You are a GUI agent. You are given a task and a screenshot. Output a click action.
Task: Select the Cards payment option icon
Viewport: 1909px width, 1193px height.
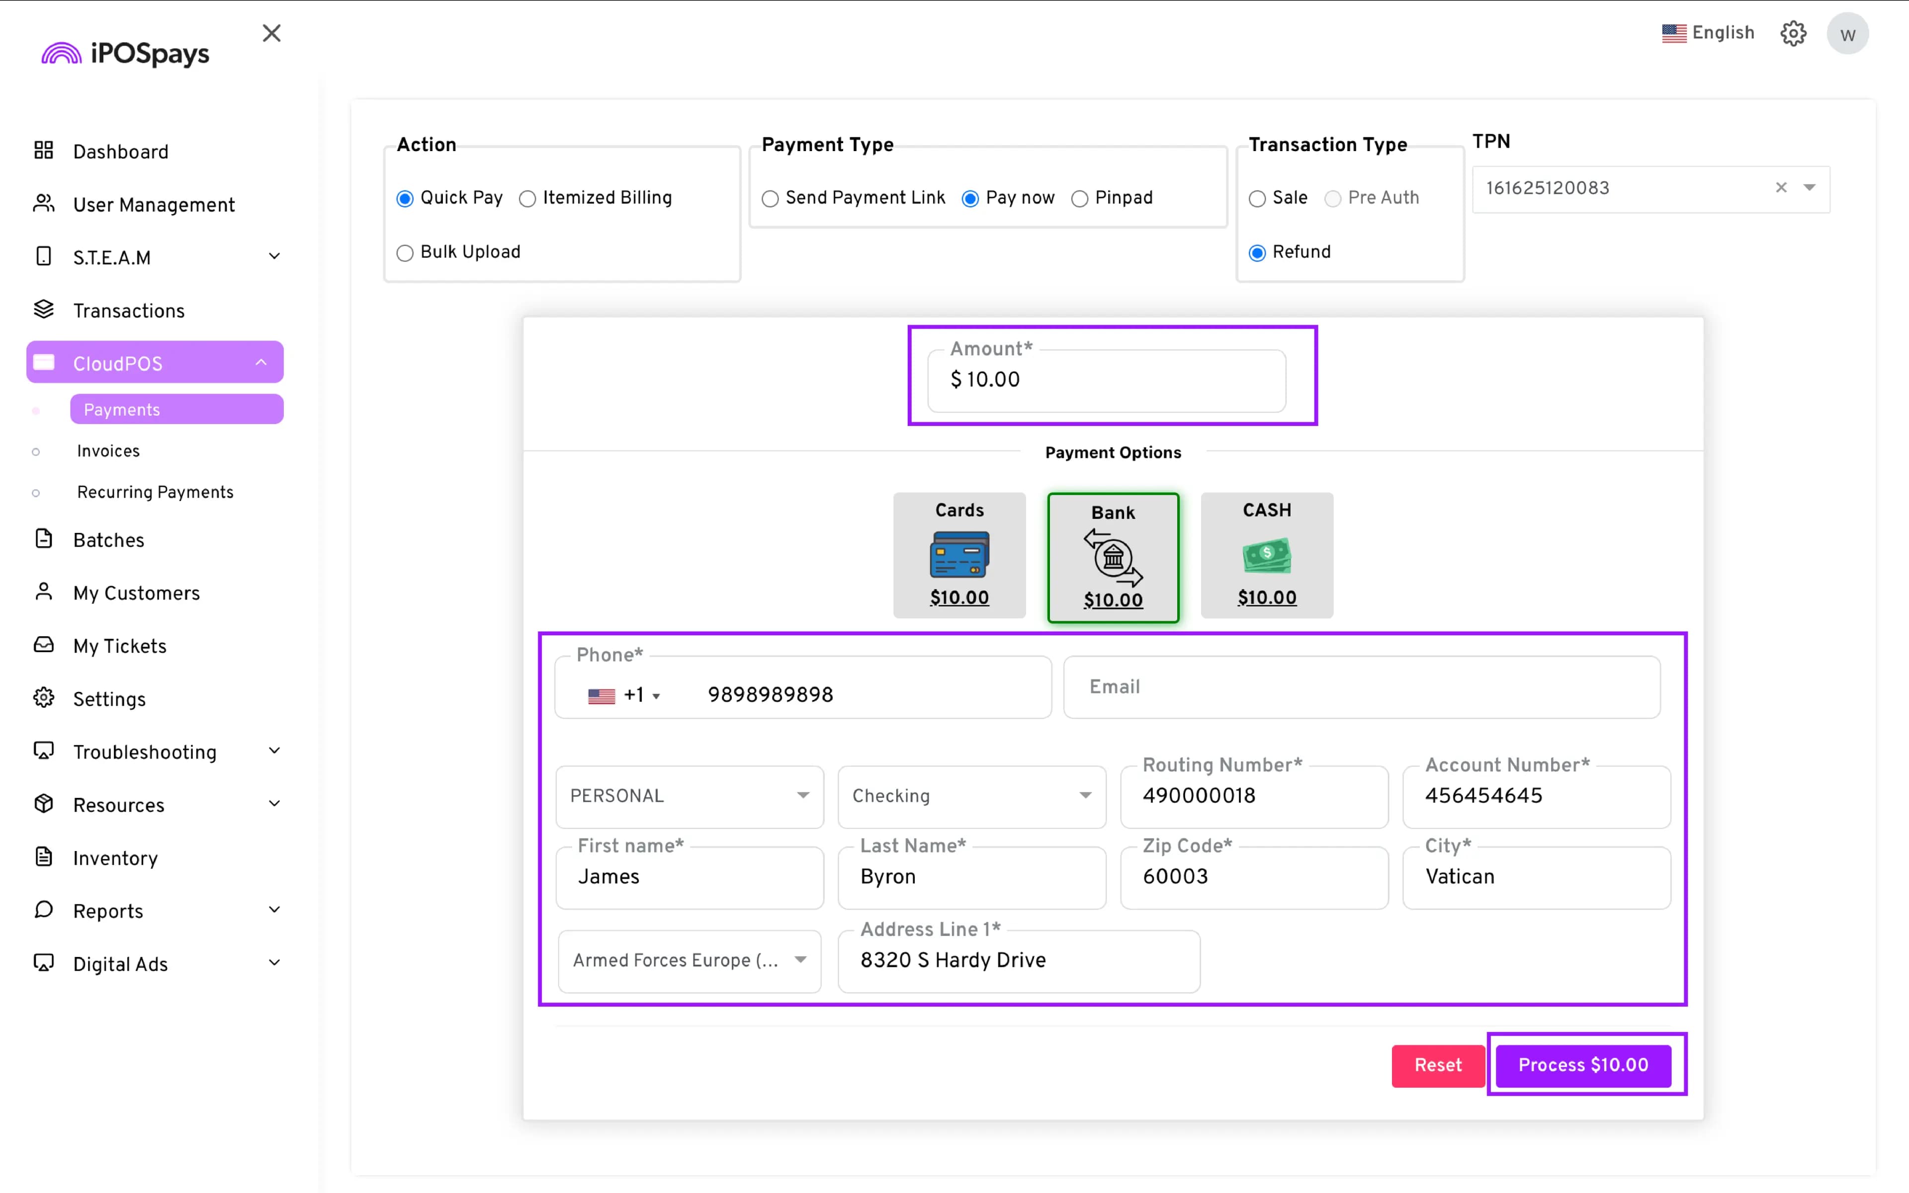[959, 555]
